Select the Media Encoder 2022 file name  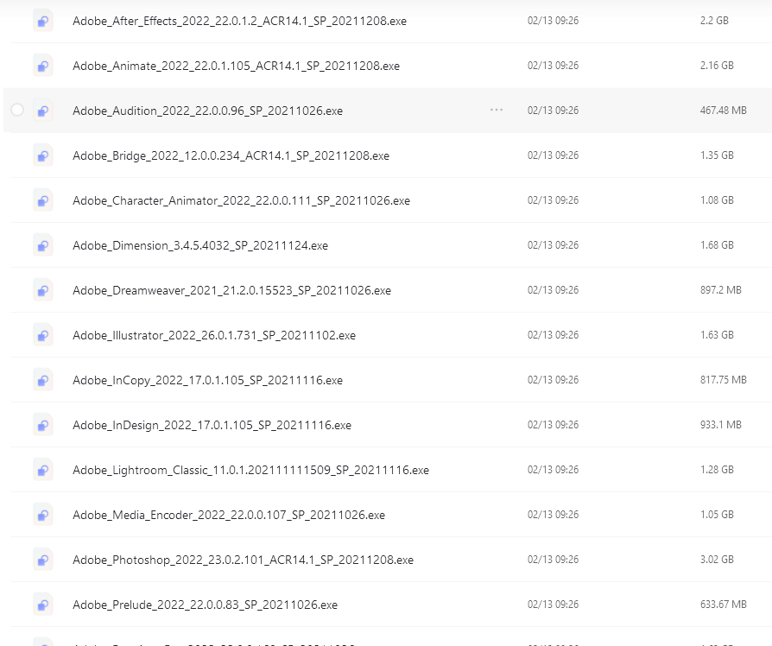point(229,515)
